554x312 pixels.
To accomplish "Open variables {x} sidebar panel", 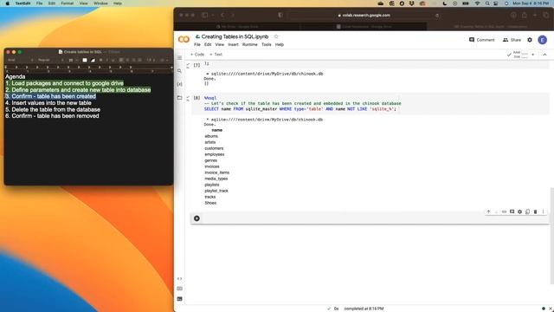I will pos(179,84).
